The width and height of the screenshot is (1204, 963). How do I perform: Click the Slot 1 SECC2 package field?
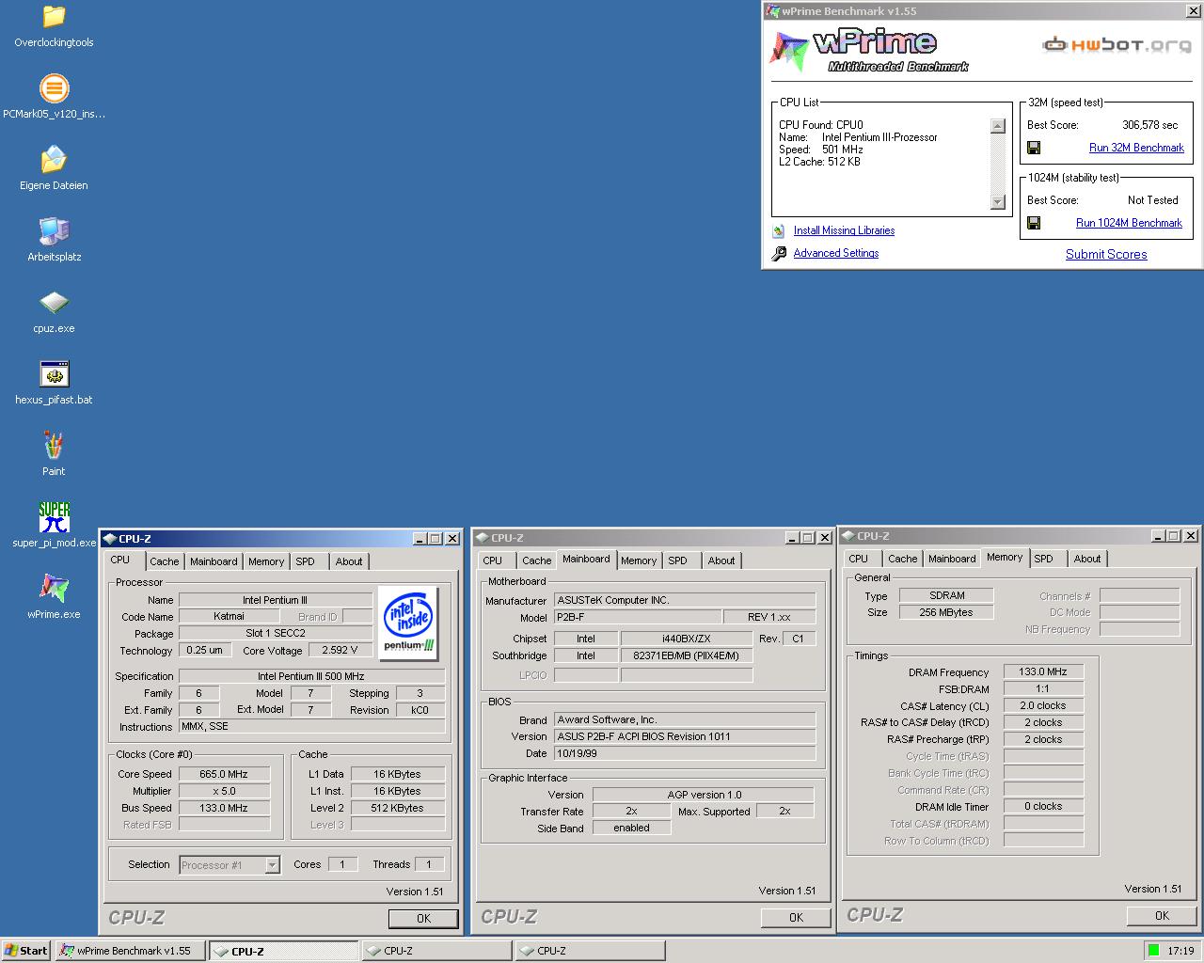point(276,634)
